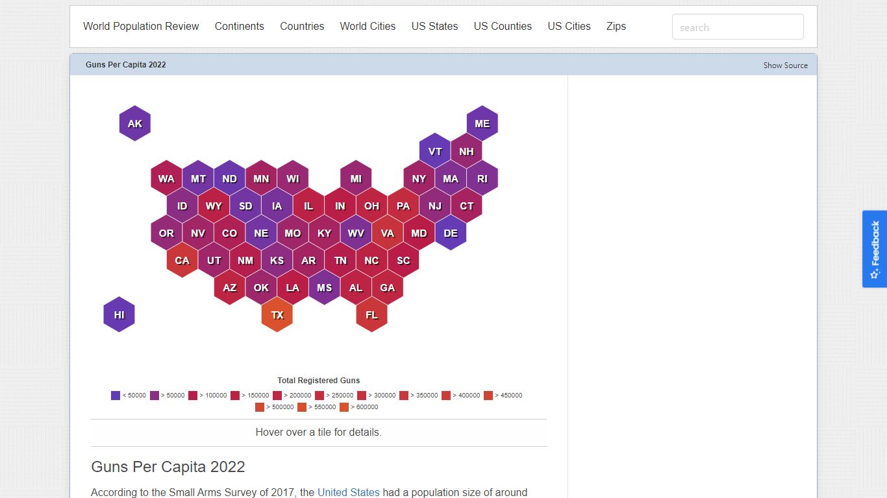Select the FL hexagon tile
Image resolution: width=887 pixels, height=498 pixels.
(372, 314)
